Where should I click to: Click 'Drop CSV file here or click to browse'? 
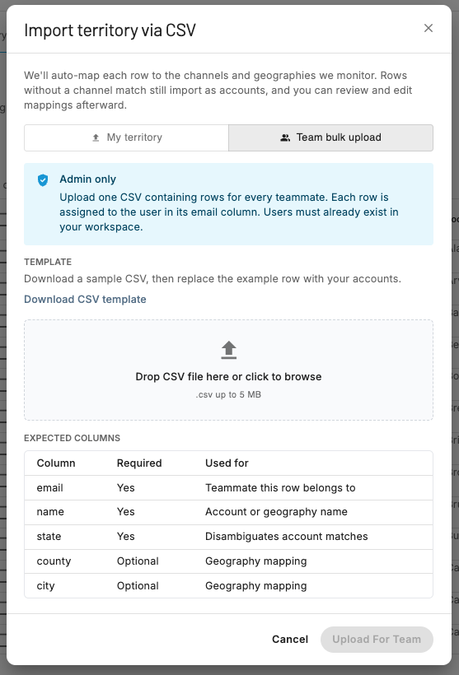(228, 377)
